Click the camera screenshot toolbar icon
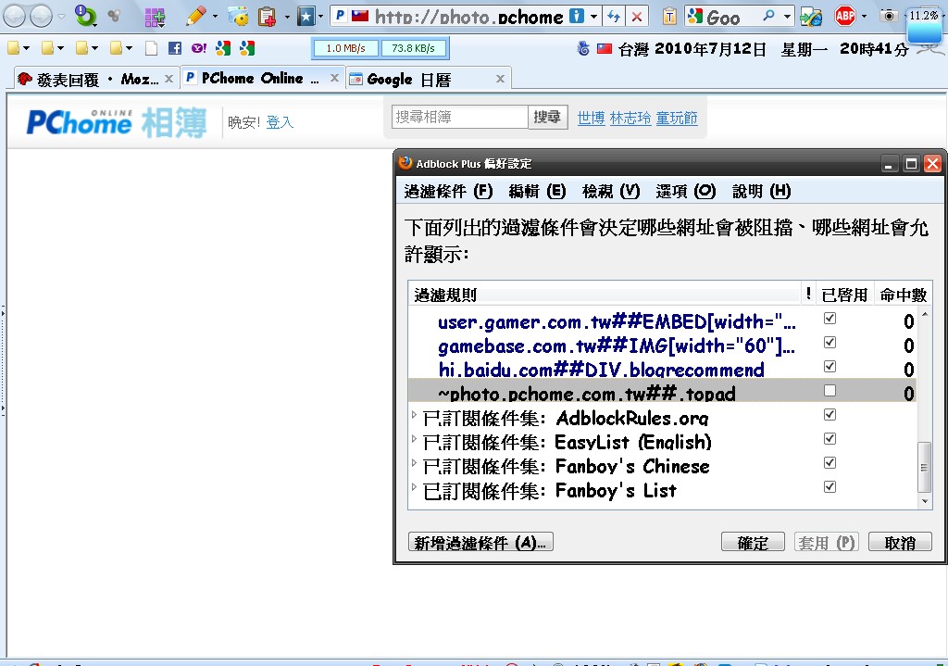Image resolution: width=948 pixels, height=666 pixels. click(x=889, y=16)
